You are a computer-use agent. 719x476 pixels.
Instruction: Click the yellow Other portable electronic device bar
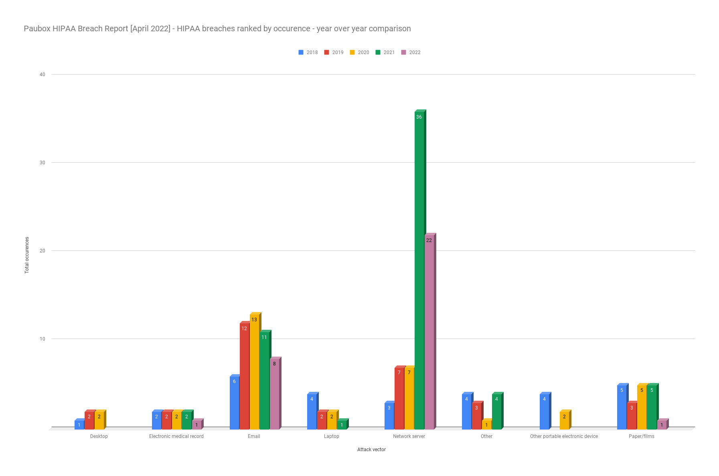pyautogui.click(x=564, y=420)
